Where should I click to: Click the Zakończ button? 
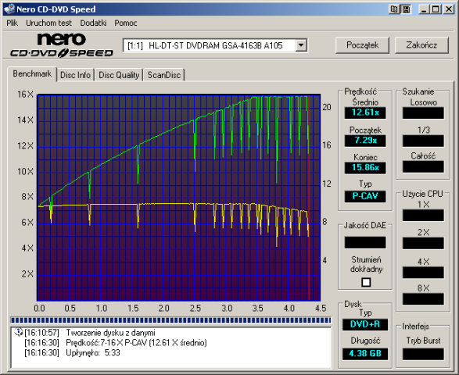coord(421,45)
